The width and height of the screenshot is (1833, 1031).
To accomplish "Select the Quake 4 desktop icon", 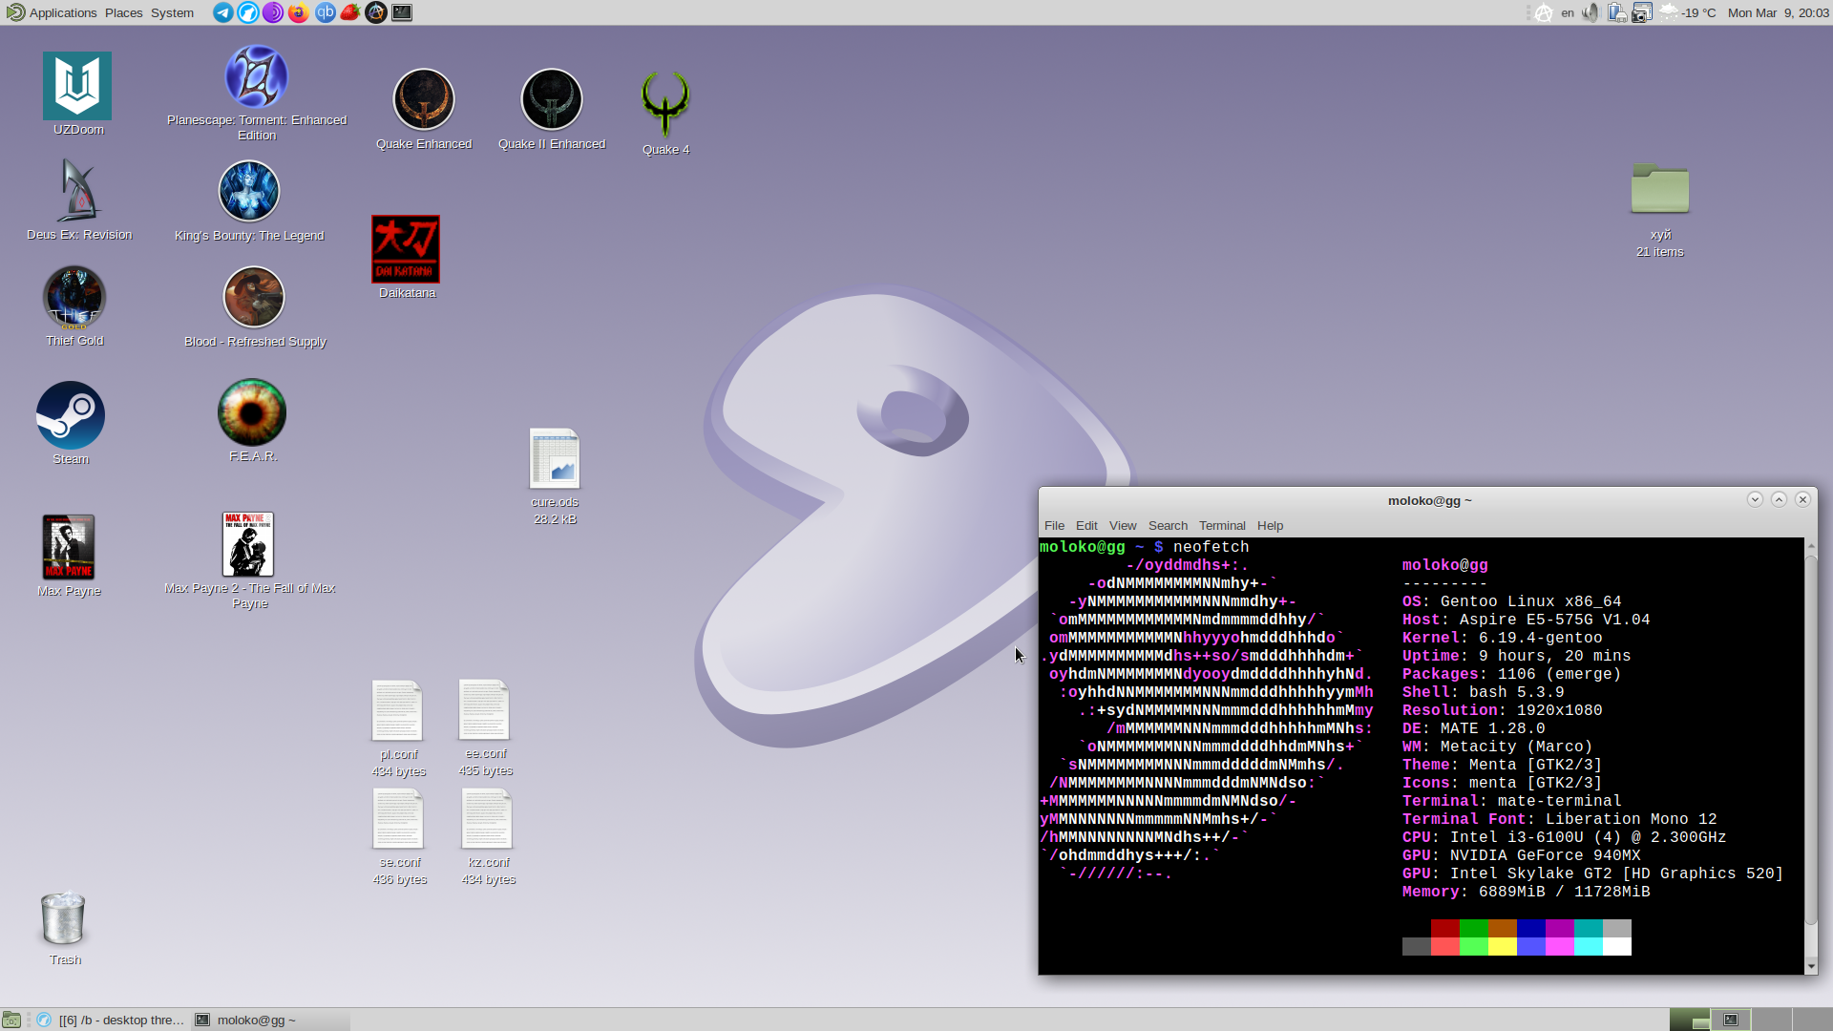I will (665, 105).
